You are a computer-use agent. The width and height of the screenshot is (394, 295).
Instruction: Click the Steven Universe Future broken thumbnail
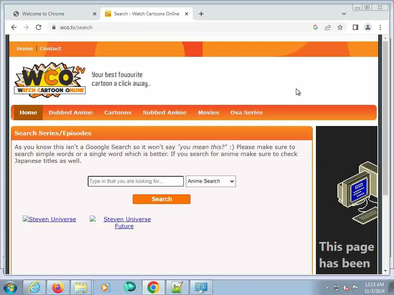93,219
